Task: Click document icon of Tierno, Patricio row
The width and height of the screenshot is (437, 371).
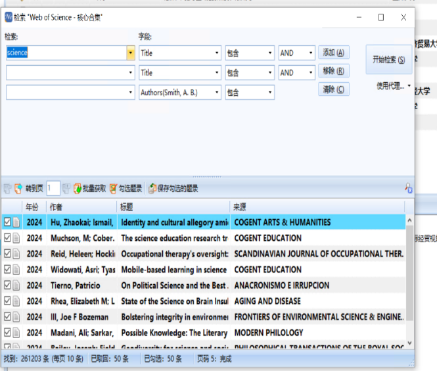Action: pos(16,285)
